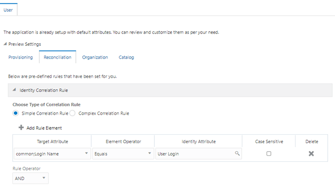Enable the Case Sensitive checkbox
The image size is (335, 186).
click(x=269, y=154)
